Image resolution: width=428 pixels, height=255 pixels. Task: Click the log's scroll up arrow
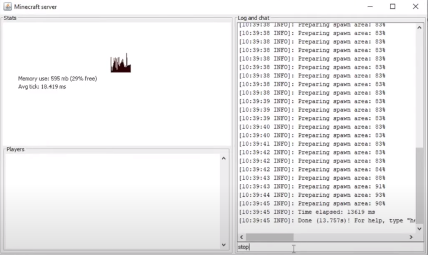(x=419, y=28)
